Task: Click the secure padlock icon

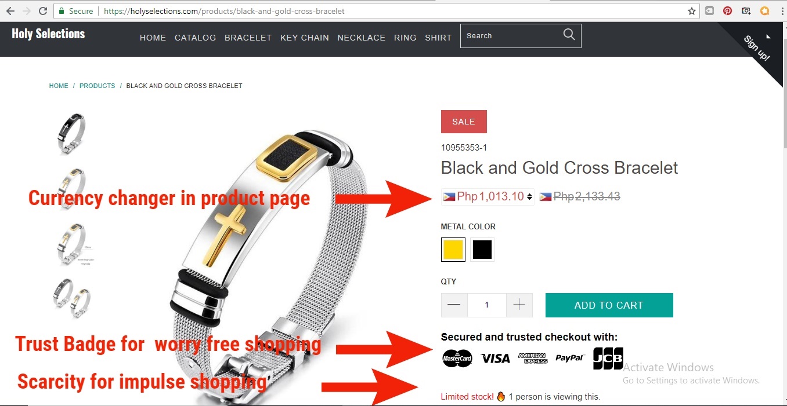Action: point(62,11)
